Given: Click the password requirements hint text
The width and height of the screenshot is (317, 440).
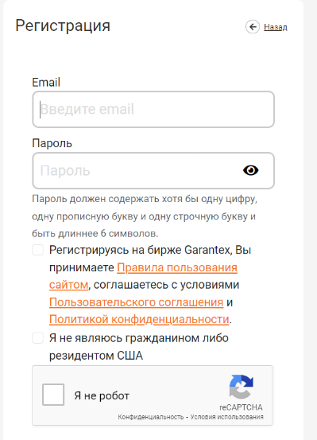Looking at the screenshot, I should coord(145,216).
